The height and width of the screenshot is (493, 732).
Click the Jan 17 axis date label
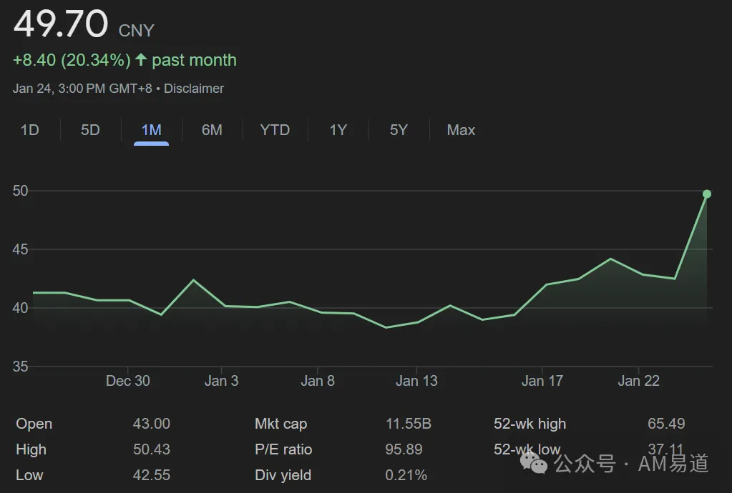point(542,381)
